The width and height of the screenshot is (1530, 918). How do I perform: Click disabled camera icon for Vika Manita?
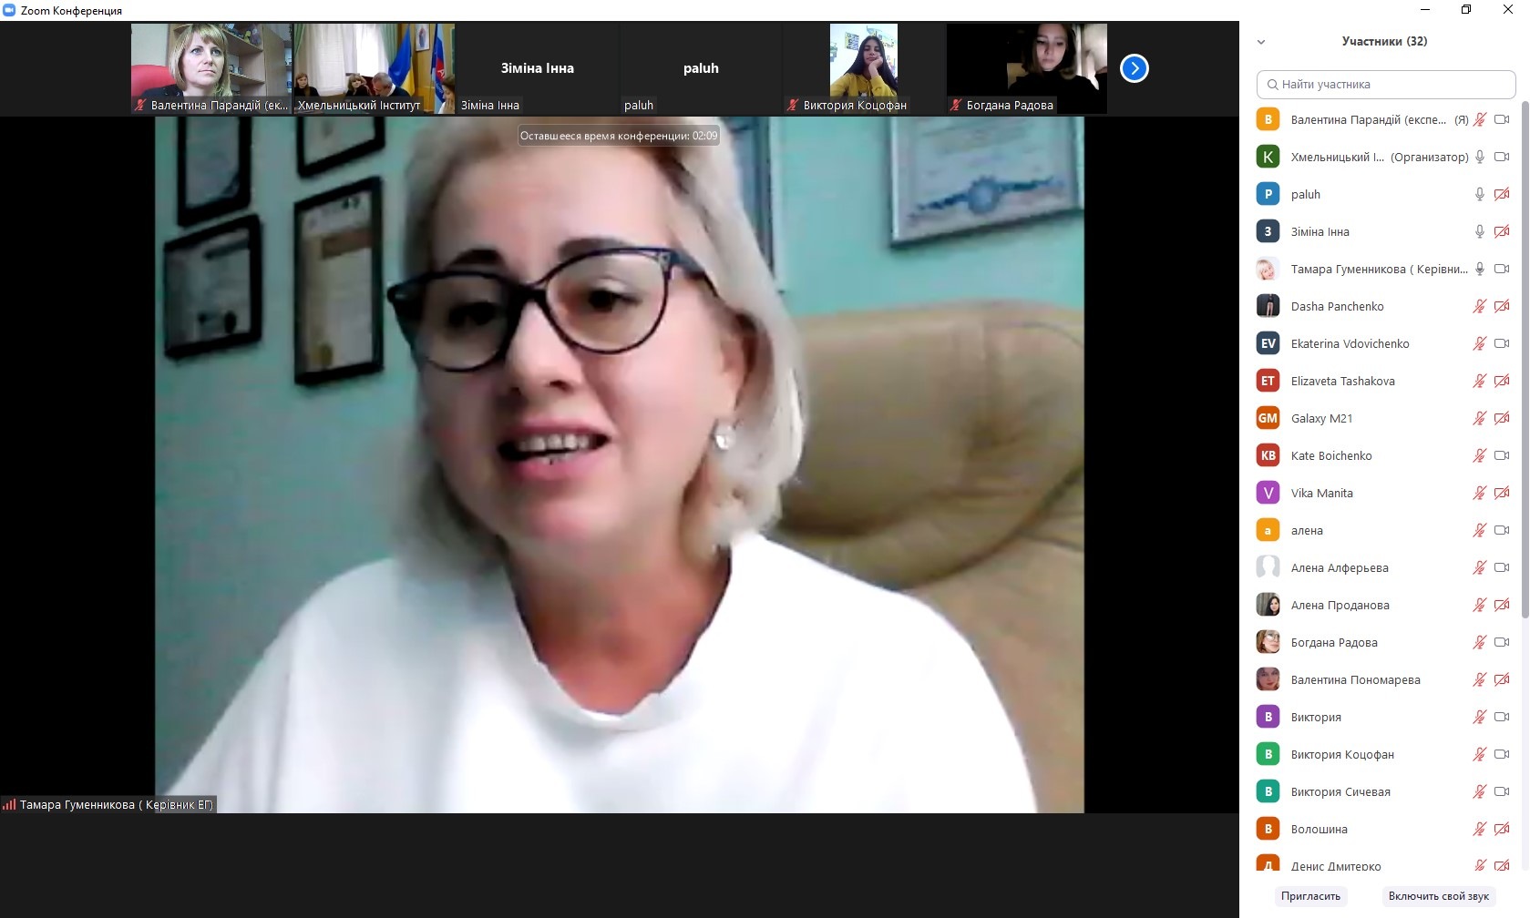1502,493
